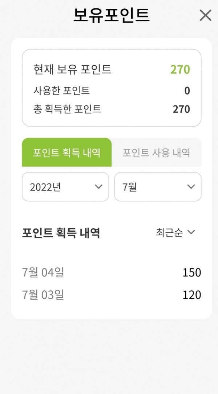Click the 사용한 포인트 row

[112, 90]
